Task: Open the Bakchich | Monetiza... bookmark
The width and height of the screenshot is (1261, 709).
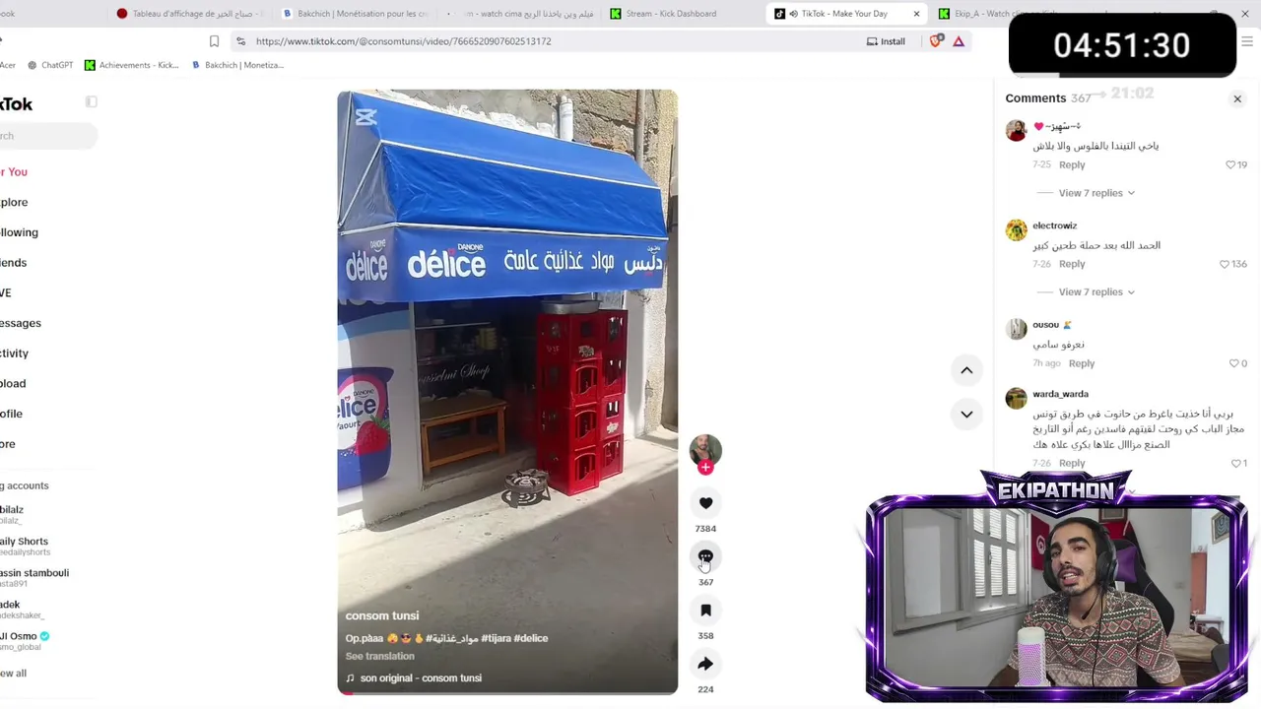Action: click(x=237, y=65)
